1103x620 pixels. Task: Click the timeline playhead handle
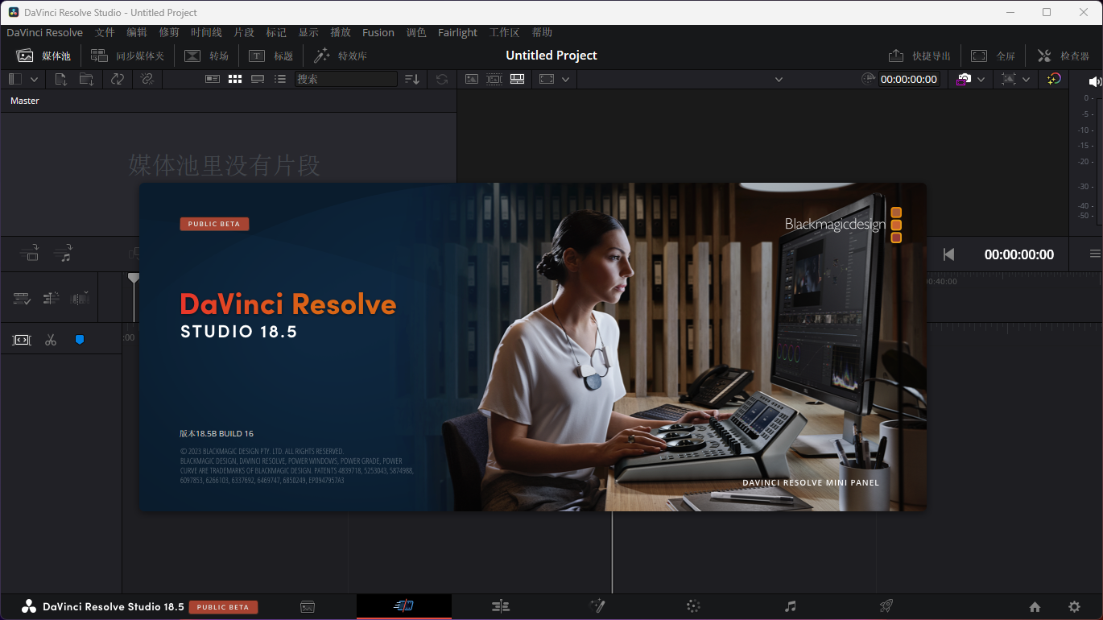tap(134, 278)
